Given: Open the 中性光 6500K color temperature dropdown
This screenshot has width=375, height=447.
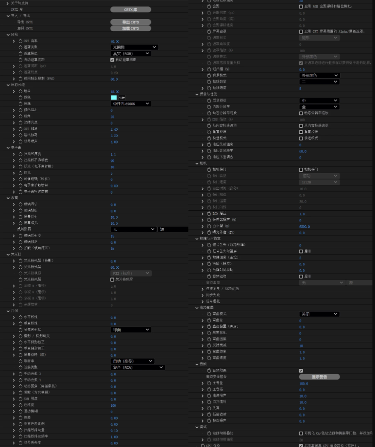Looking at the screenshot, I should [131, 104].
